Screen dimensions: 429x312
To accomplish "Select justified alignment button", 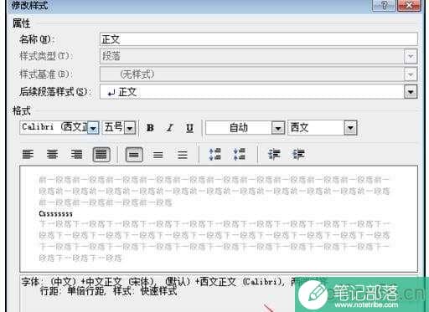I will tap(101, 154).
